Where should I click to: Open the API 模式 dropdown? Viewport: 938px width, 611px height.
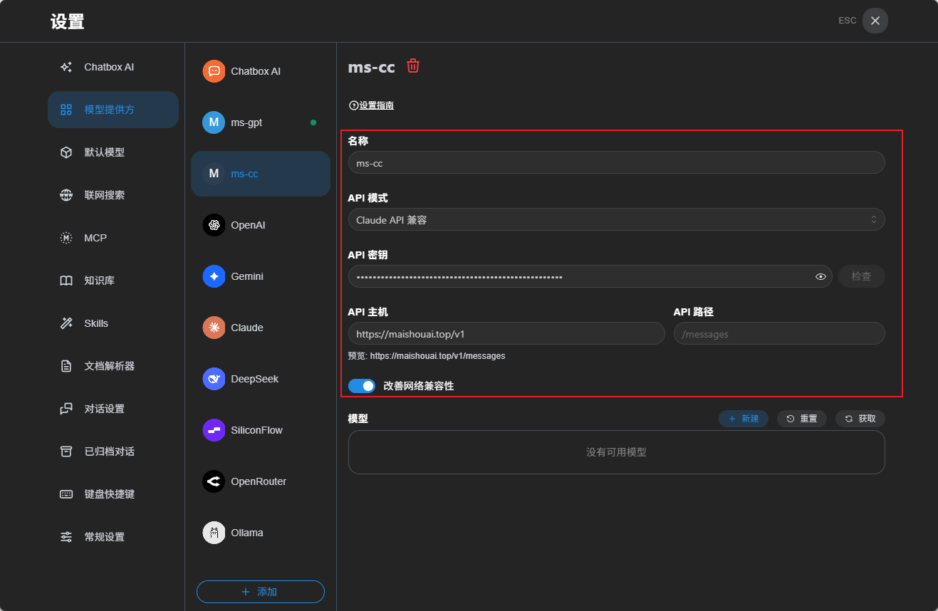(617, 219)
